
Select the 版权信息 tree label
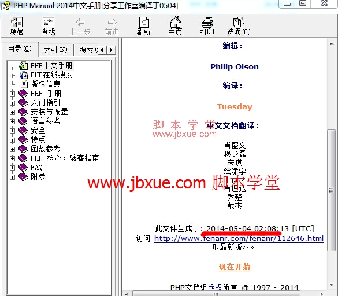[x=46, y=84]
